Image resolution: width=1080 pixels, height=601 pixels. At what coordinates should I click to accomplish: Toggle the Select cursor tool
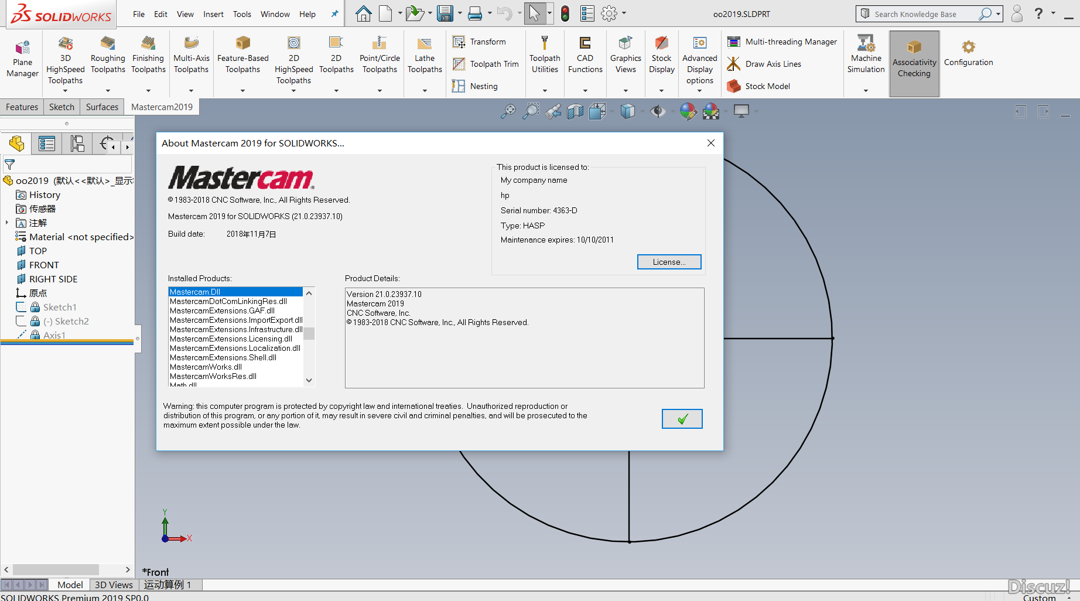534,13
